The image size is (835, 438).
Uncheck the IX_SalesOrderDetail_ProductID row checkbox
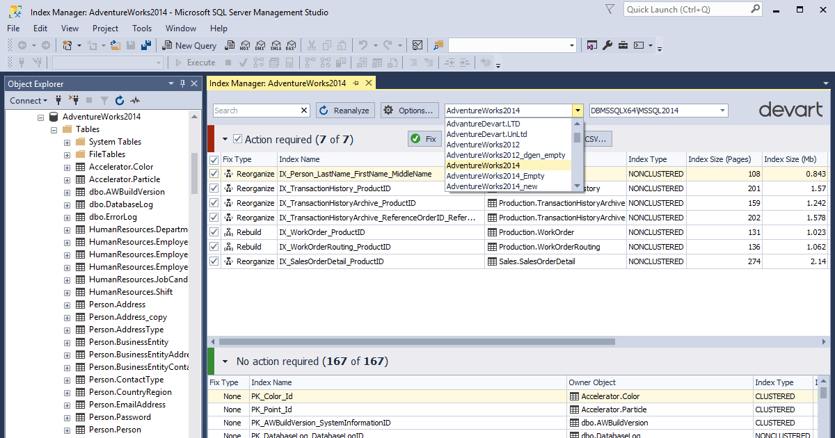pos(214,261)
